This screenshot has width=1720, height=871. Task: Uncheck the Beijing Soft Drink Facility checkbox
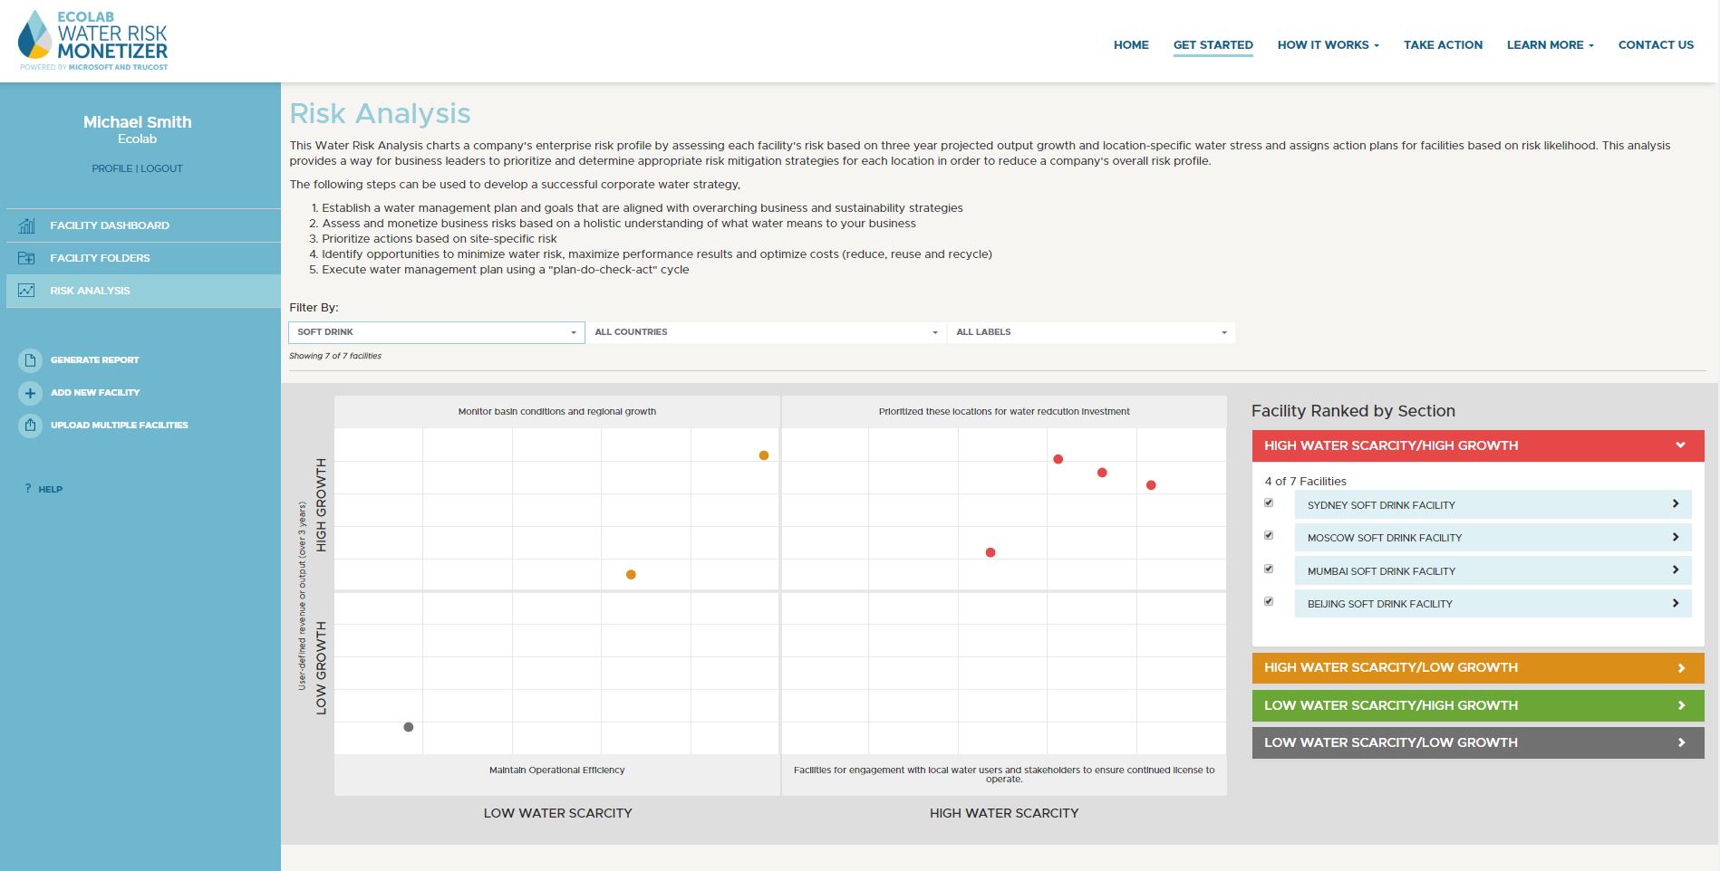1269,601
